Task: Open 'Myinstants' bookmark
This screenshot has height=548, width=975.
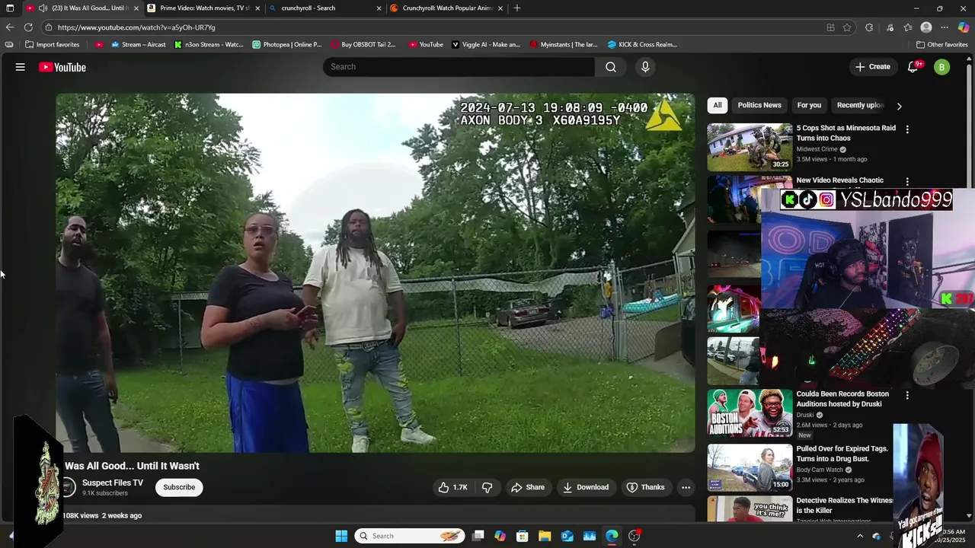Action: pos(564,45)
